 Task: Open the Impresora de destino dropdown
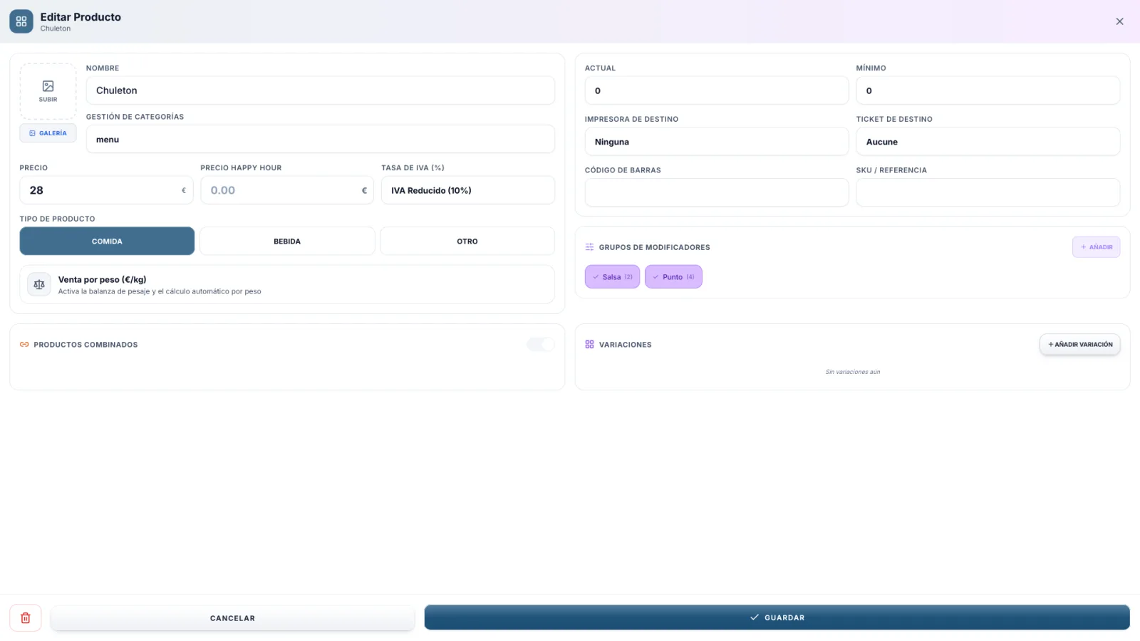pos(716,142)
